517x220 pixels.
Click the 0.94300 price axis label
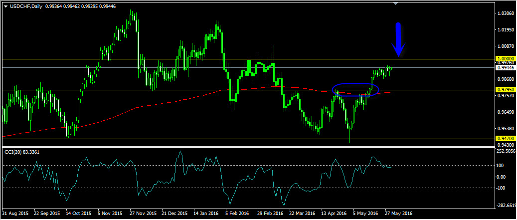point(506,145)
